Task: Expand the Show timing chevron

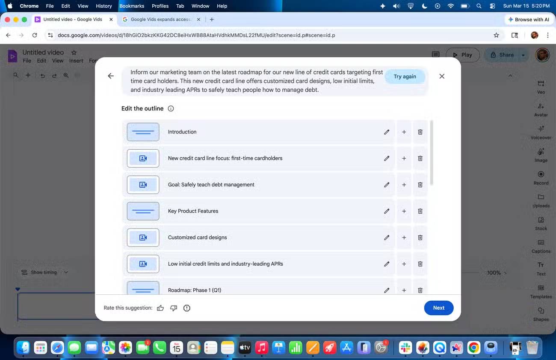Action: tap(66, 272)
